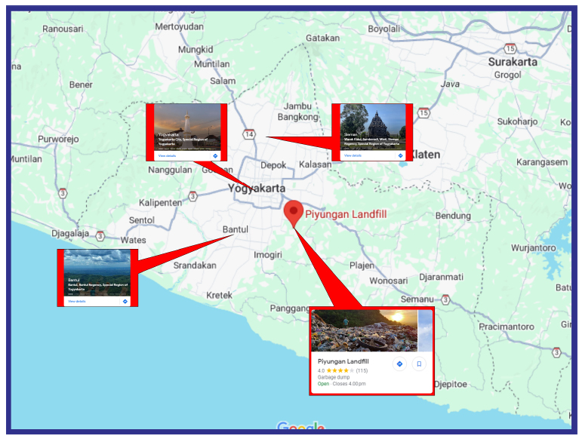Select the Grogol label

507,75
